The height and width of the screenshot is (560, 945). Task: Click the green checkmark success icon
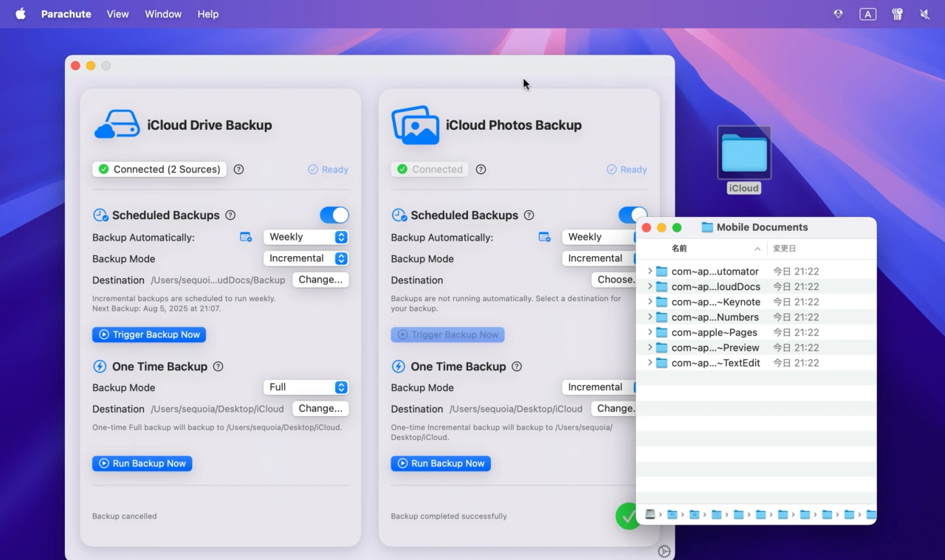point(627,516)
